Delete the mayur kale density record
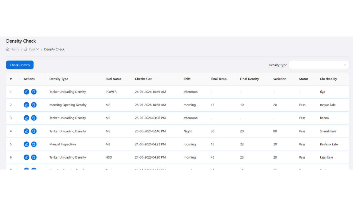Screen dimensions: 353x206 click(34, 105)
